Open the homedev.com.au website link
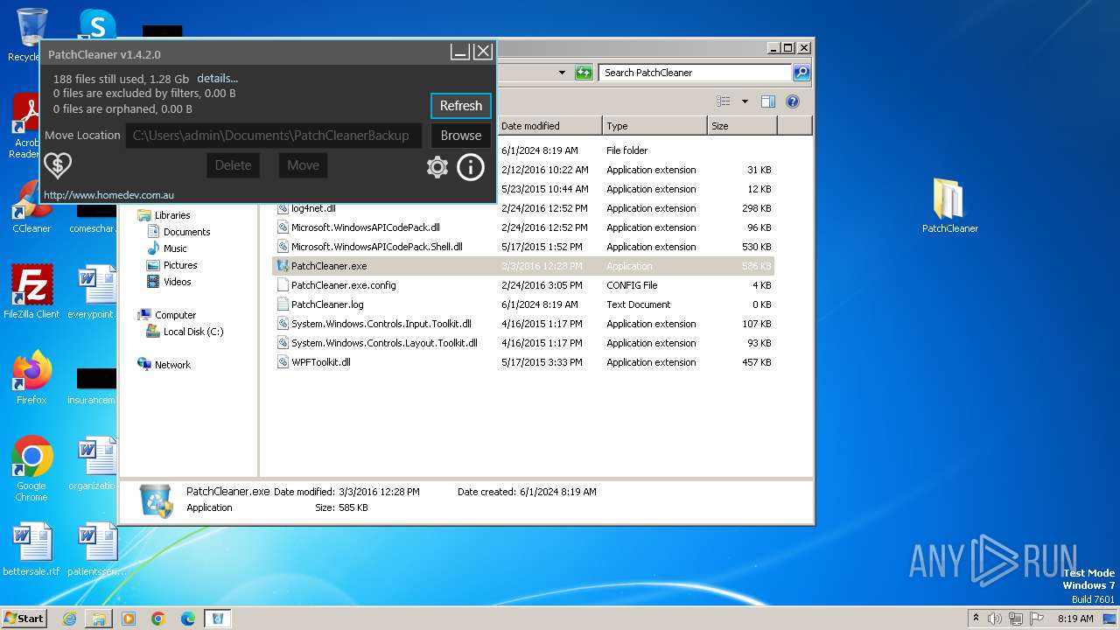 click(109, 195)
